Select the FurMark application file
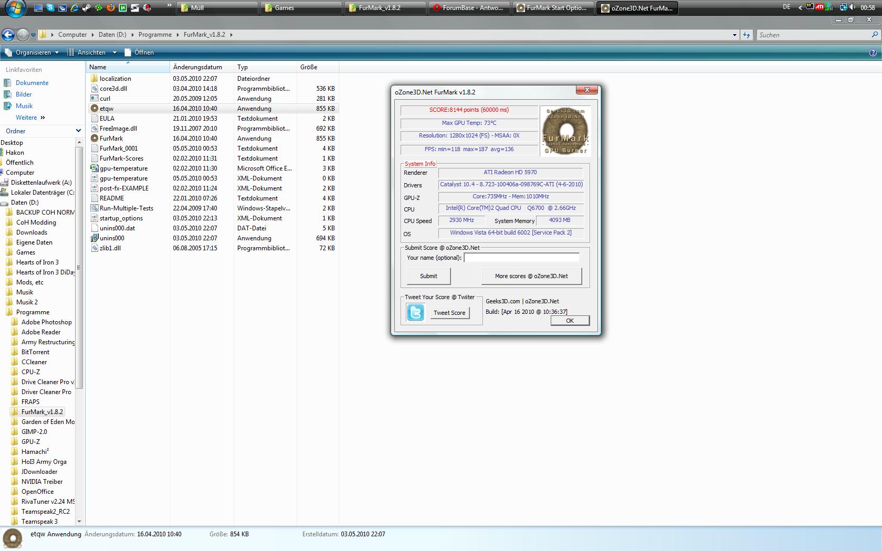This screenshot has width=882, height=551. pos(111,139)
